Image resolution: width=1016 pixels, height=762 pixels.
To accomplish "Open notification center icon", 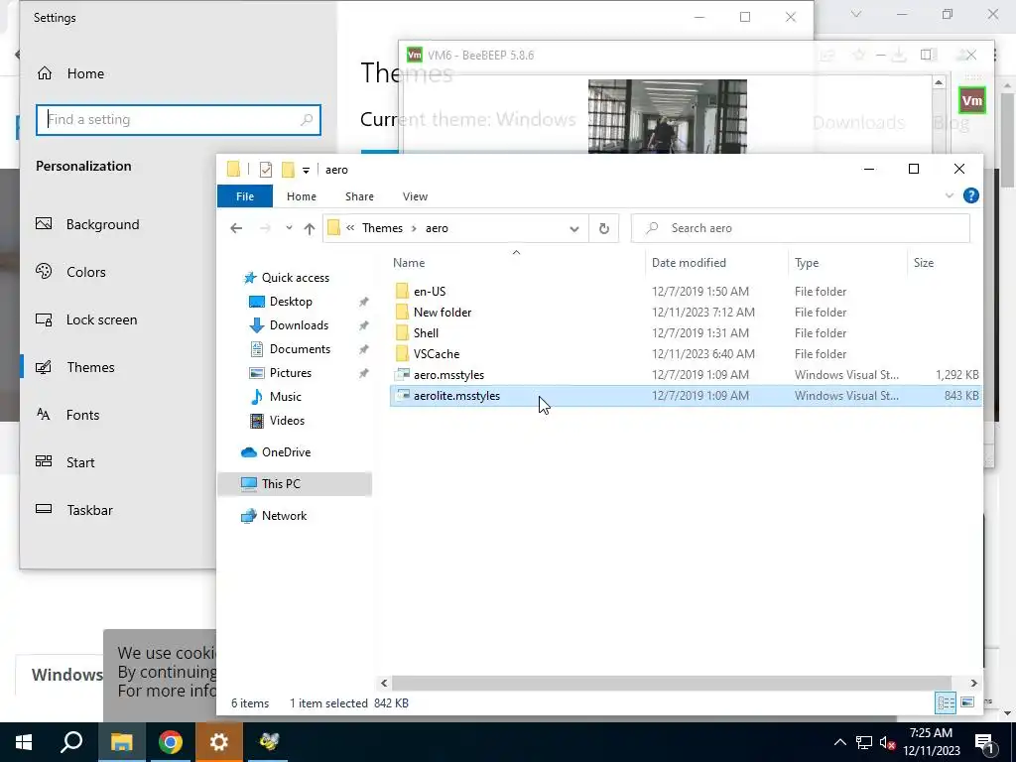I will 984,743.
